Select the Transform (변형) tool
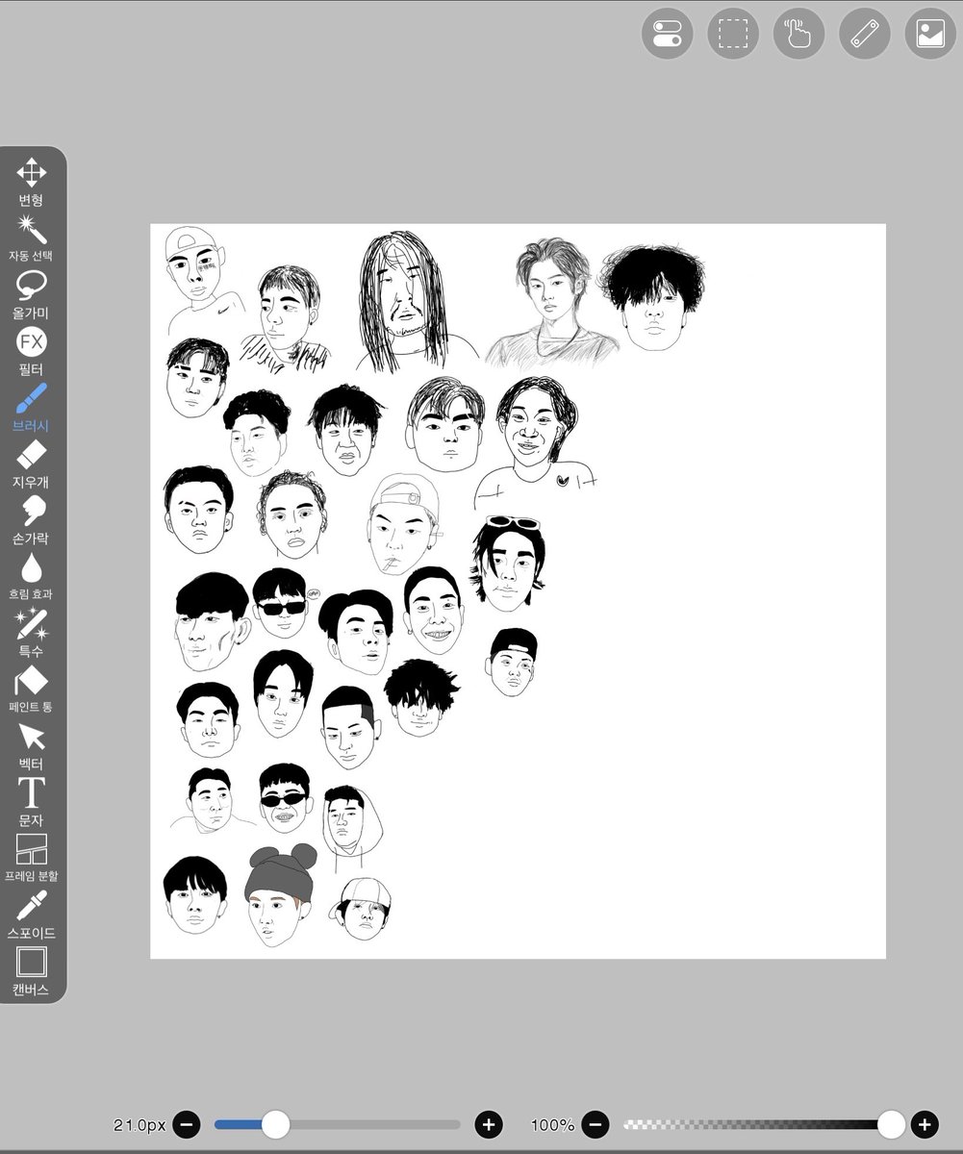Image resolution: width=963 pixels, height=1154 pixels. click(x=32, y=183)
